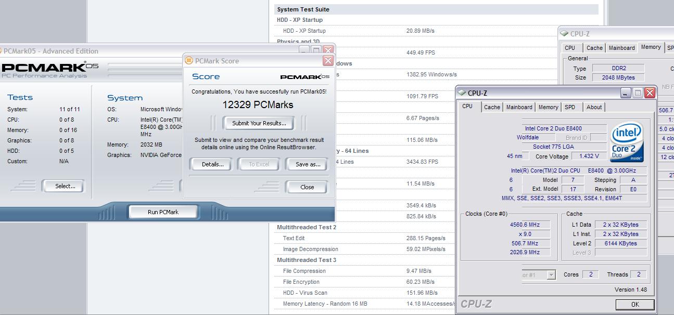674x315 pixels.
Task: Select CPU tab in background CPU-Z window
Action: tap(570, 48)
